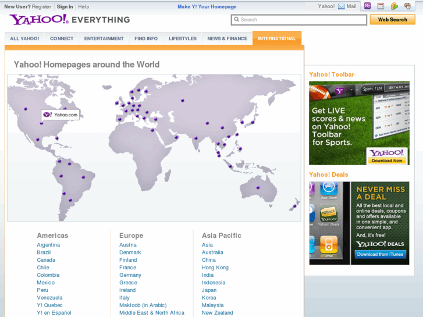The image size is (423, 317).
Task: Open the New Zealand link in Asia Pacific
Action: [218, 313]
